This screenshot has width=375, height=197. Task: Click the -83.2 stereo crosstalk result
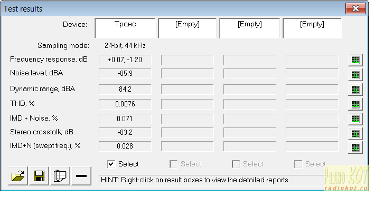point(125,133)
